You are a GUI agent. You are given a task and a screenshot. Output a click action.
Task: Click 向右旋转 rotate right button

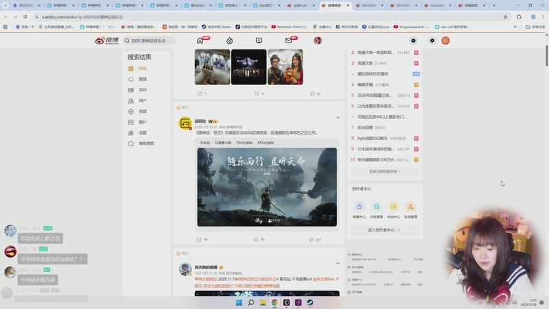coord(266,143)
